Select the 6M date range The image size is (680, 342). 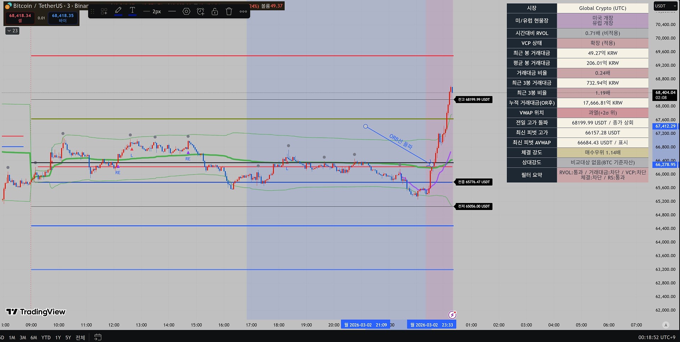coord(34,337)
